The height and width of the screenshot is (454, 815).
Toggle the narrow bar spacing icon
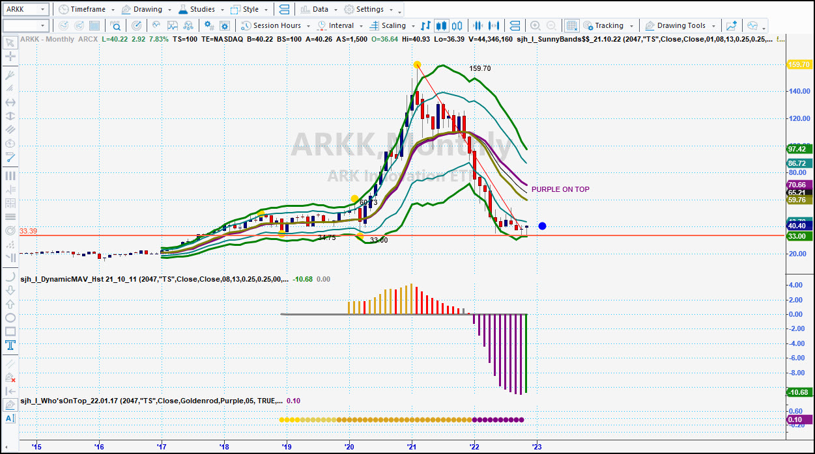tap(478, 26)
